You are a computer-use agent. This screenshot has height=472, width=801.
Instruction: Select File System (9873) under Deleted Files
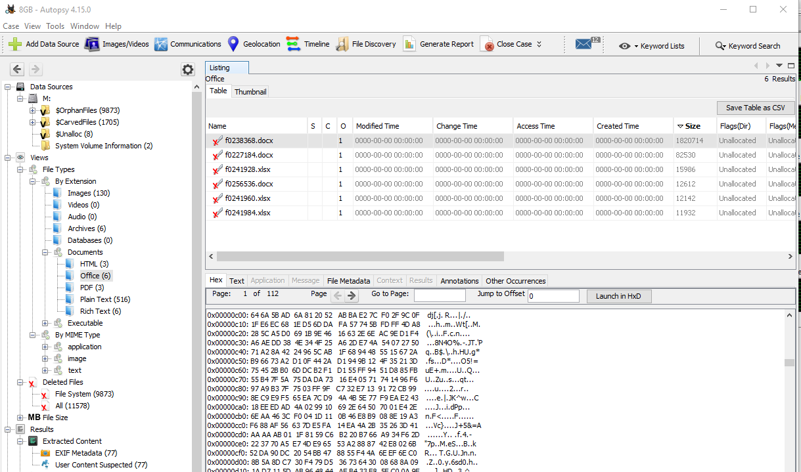84,394
